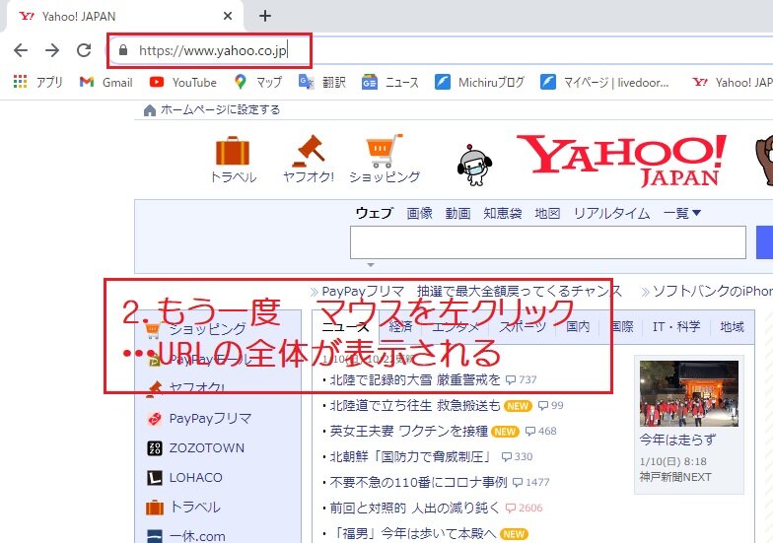Close the Yahoo! JAPAN tab
This screenshot has width=773, height=543.
coord(227,16)
